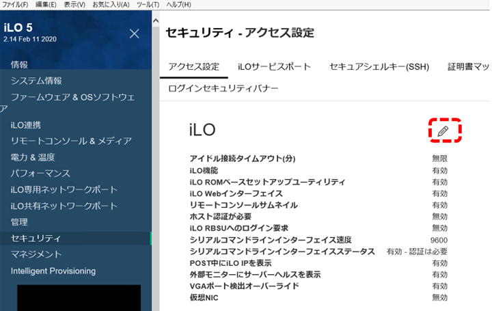Open the 表示(V) menu
The width and height of the screenshot is (492, 311).
(74, 5)
